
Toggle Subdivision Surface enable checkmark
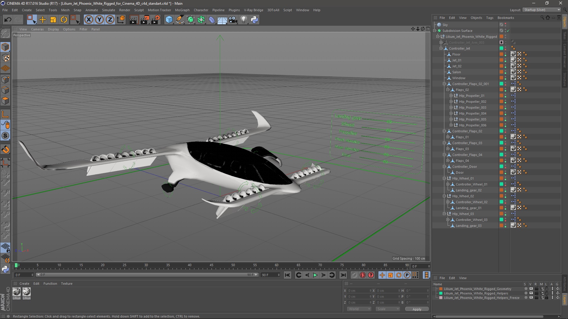(x=508, y=31)
